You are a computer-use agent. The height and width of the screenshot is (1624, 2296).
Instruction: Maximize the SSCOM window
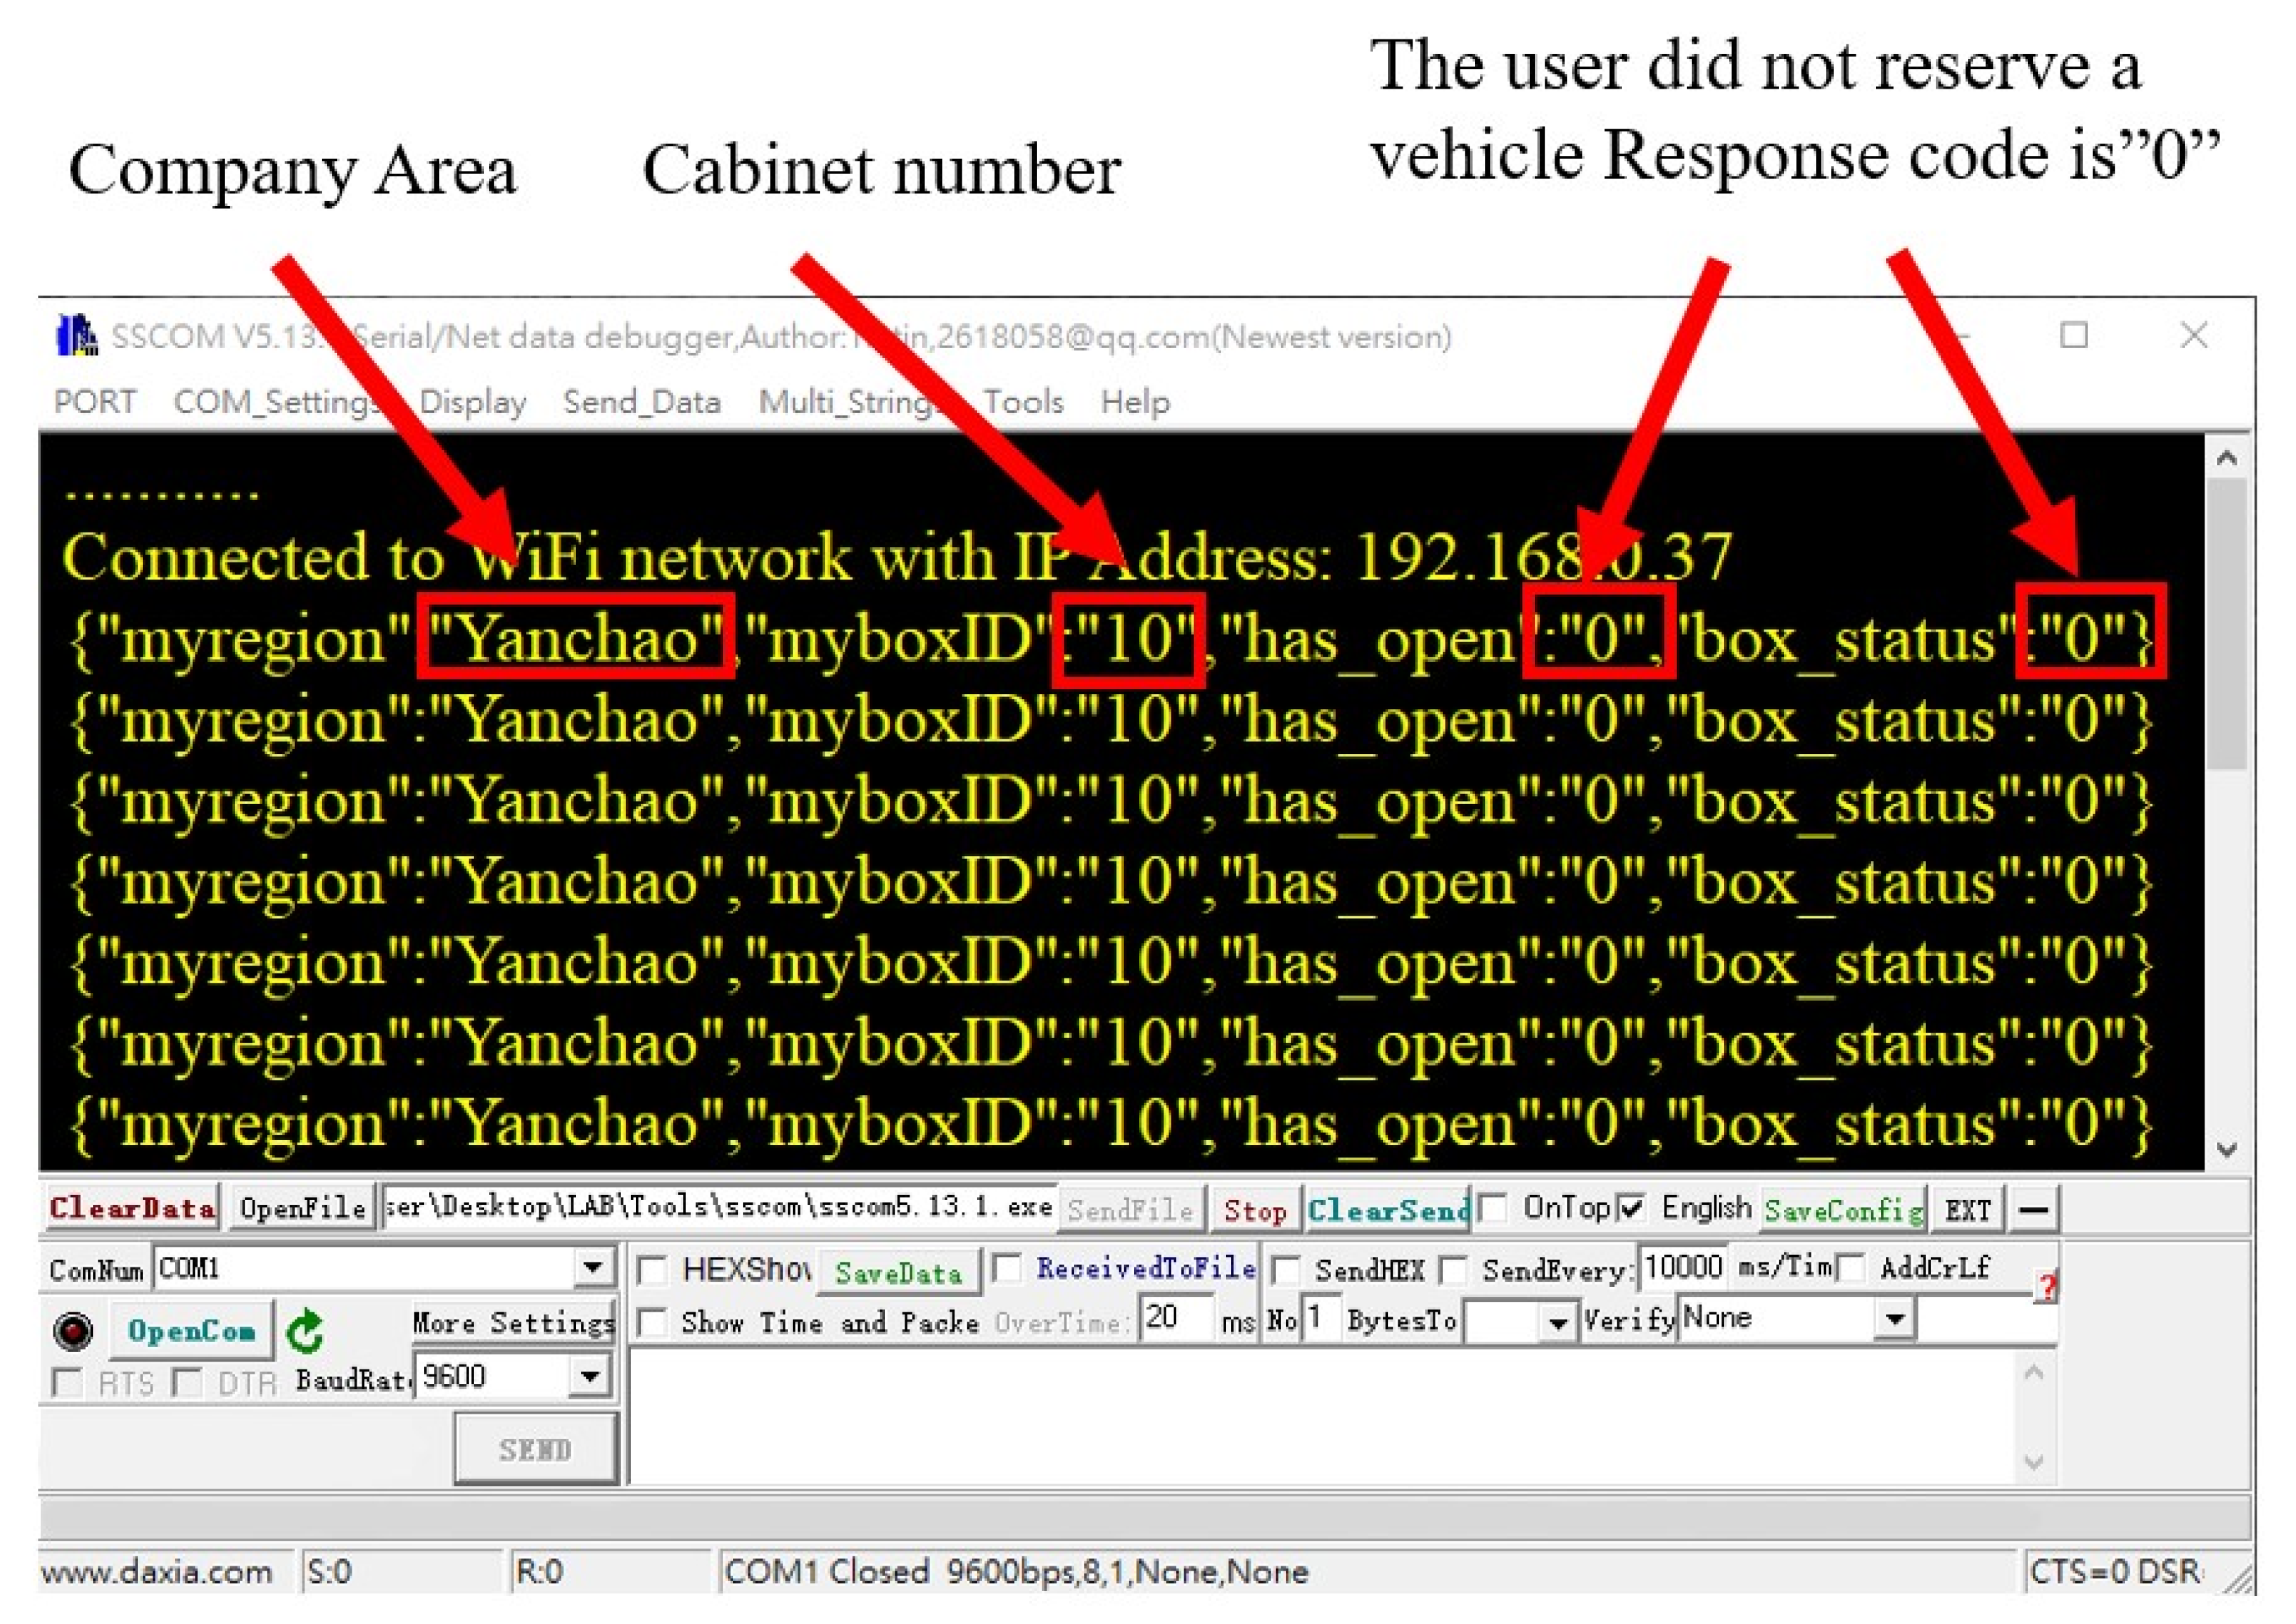coord(2074,335)
